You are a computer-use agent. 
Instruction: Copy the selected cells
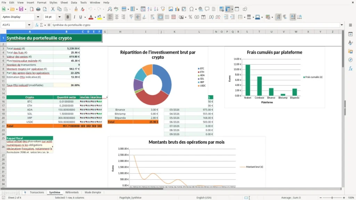pyautogui.click(x=59, y=9)
